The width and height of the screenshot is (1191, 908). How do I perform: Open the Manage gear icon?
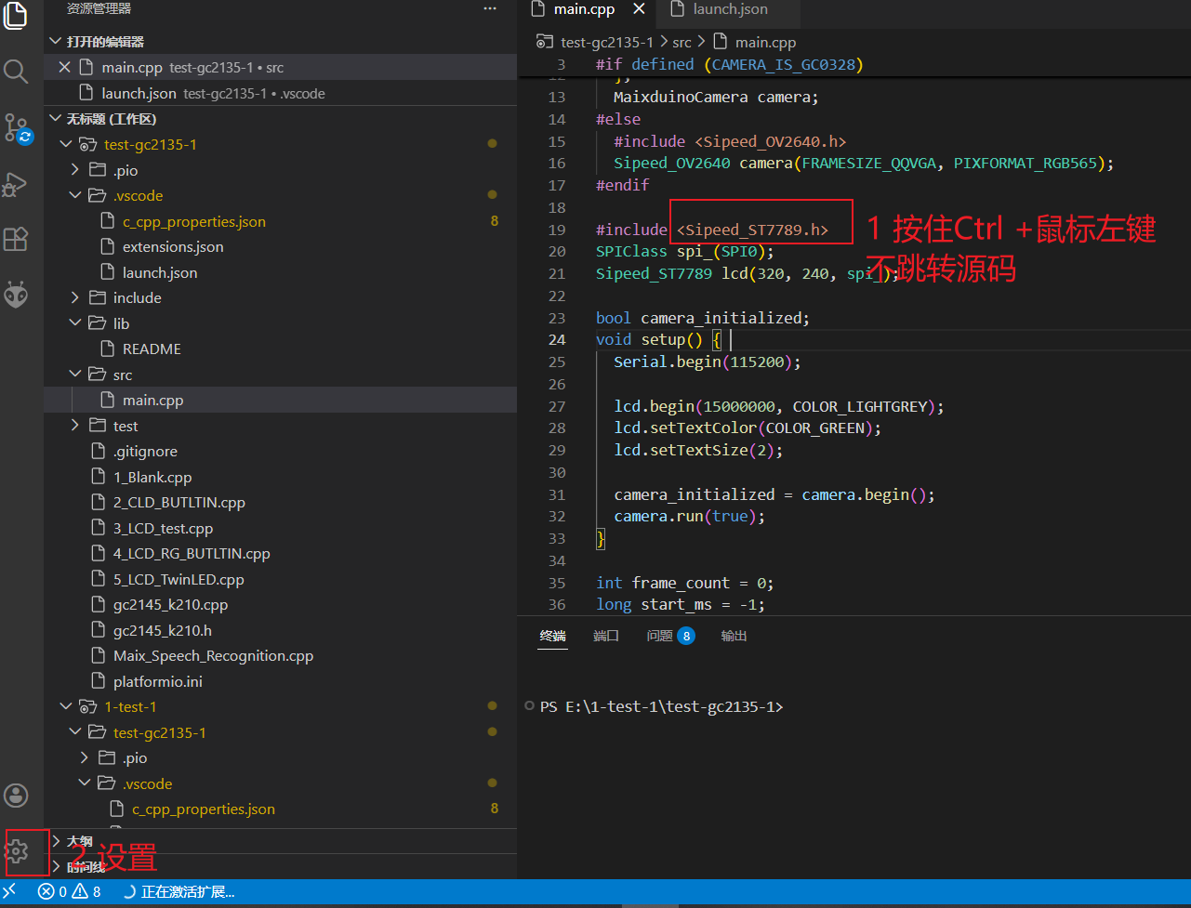click(16, 850)
